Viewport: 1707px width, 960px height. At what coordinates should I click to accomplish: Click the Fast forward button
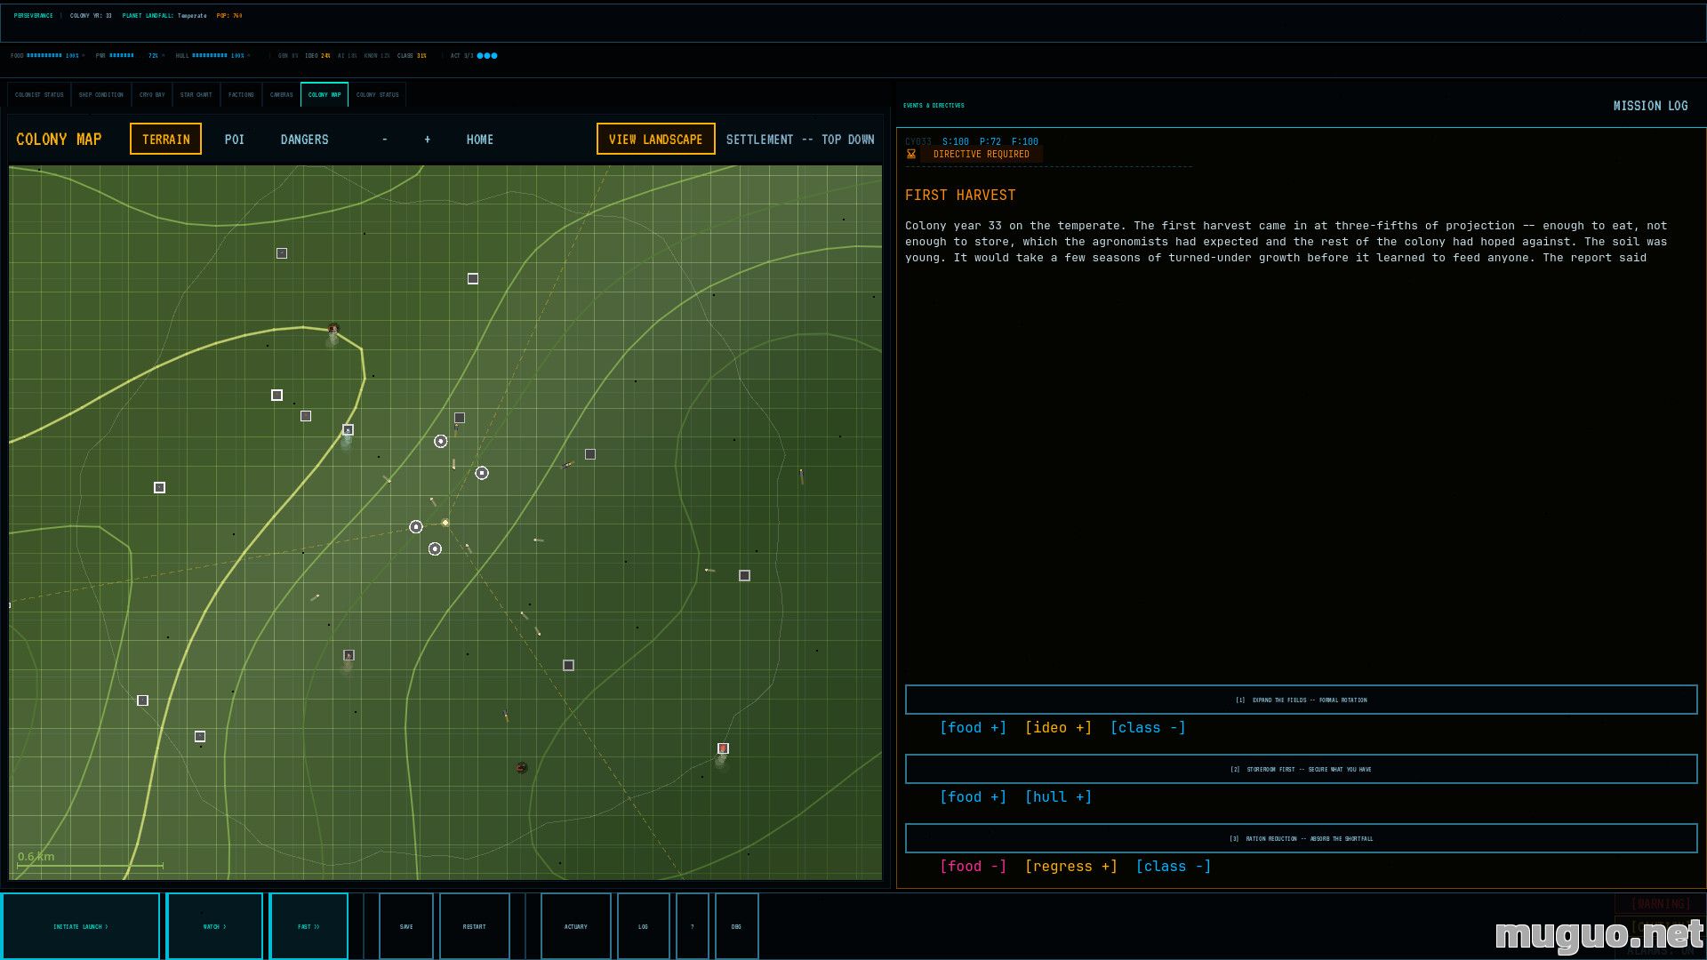pos(309,926)
